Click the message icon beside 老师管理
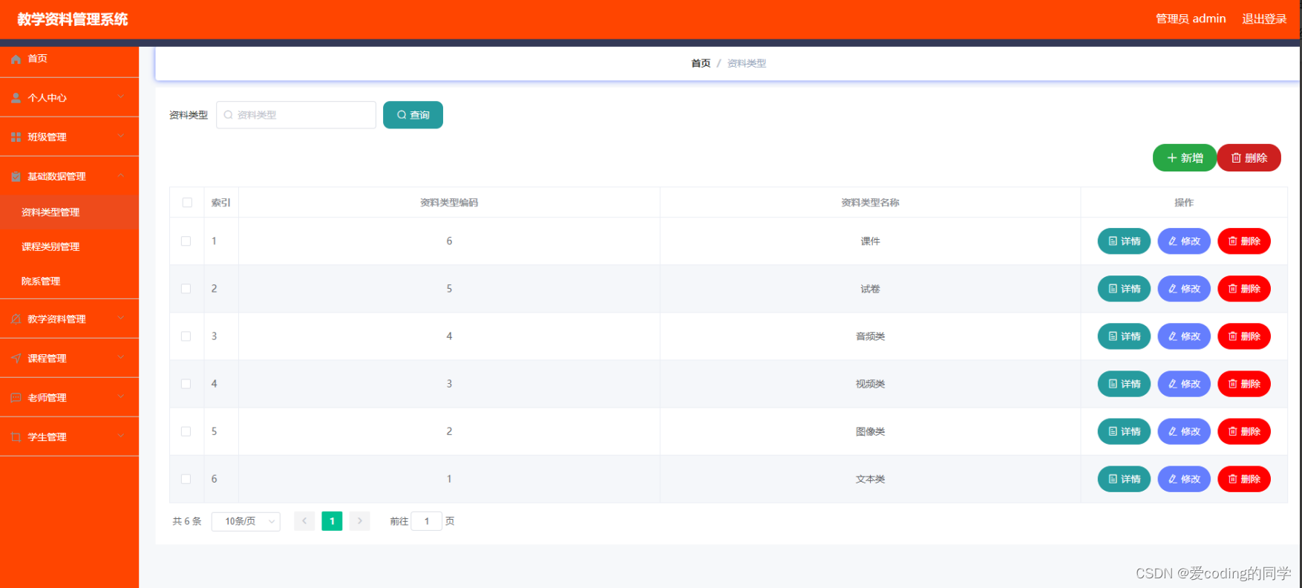The image size is (1302, 588). (x=16, y=398)
